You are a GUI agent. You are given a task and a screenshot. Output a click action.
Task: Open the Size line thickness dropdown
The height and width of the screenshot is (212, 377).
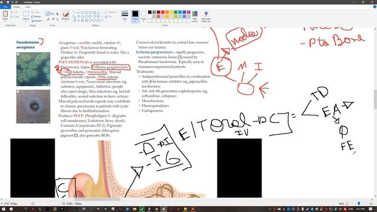[125, 16]
